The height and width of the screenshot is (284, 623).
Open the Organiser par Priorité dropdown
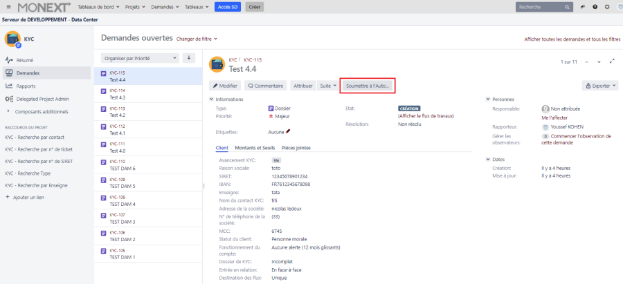(140, 58)
